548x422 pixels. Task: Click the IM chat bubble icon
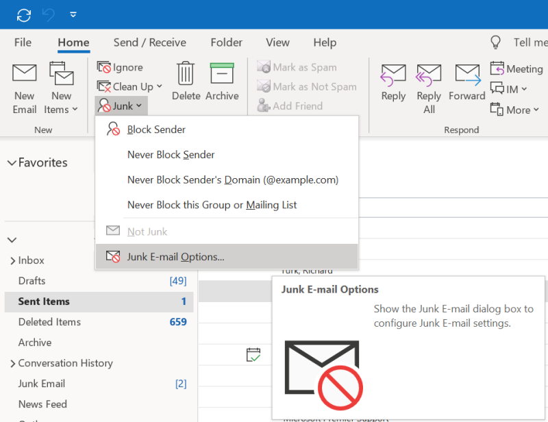click(x=497, y=88)
